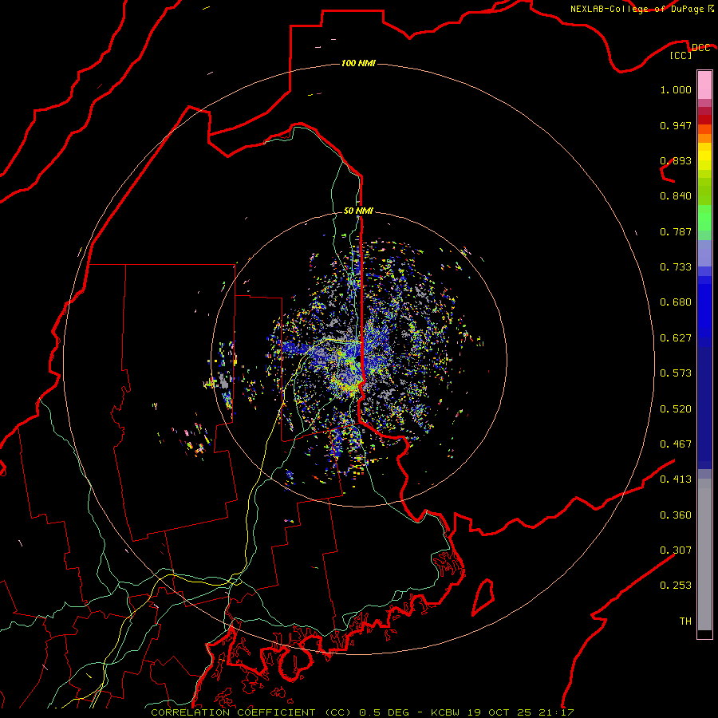Click the 0.467 scale value
718x718 pixels.
coord(676,444)
